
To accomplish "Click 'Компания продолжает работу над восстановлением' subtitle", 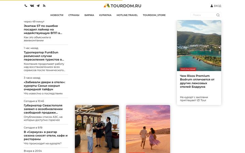I will 45,67.
